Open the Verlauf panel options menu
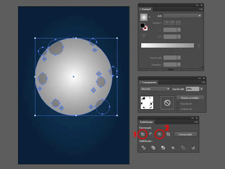 tap(201, 9)
